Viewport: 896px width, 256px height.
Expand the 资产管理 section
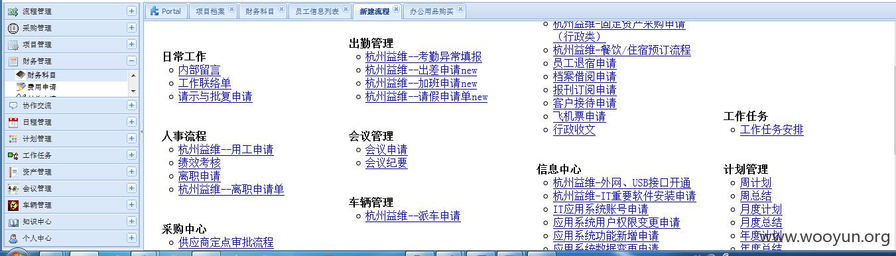pyautogui.click(x=131, y=172)
